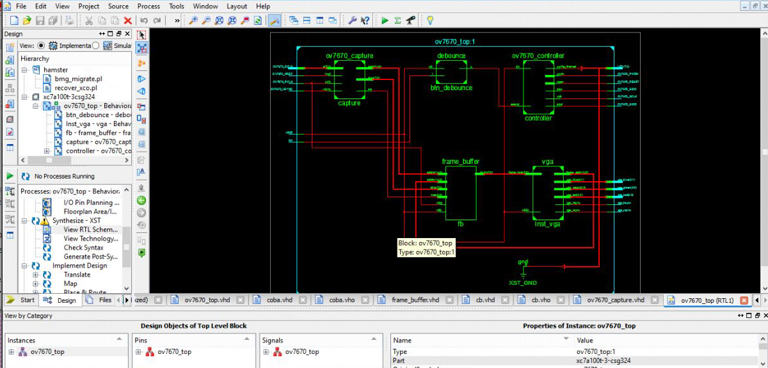Select the pointer tool in schematic toolbar

coord(142,35)
